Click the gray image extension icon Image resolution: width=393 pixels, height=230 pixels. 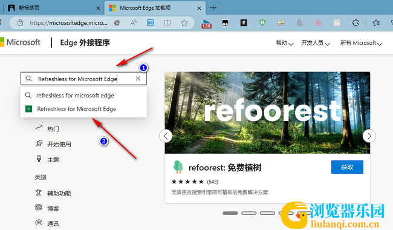(x=337, y=23)
